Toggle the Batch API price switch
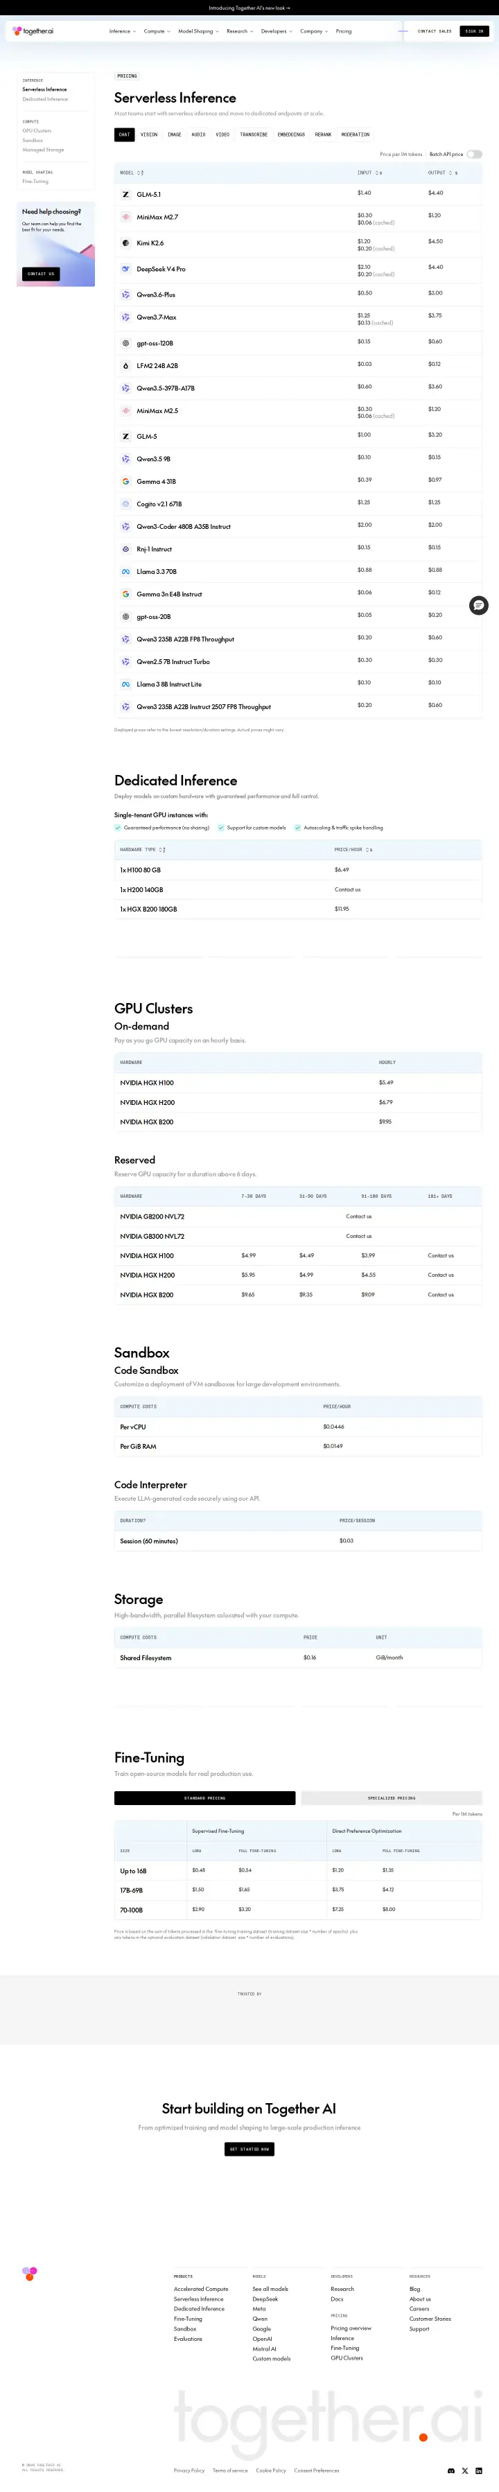The width and height of the screenshot is (499, 2492). coord(474,154)
